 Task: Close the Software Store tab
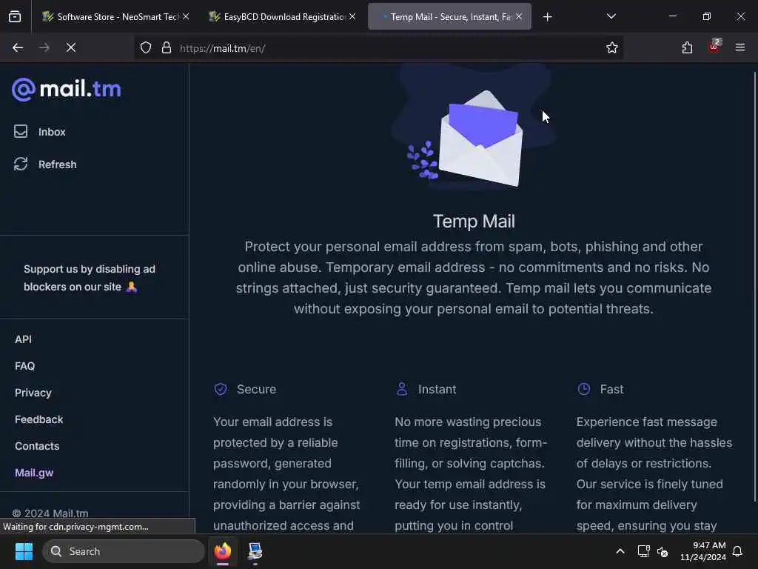click(186, 16)
